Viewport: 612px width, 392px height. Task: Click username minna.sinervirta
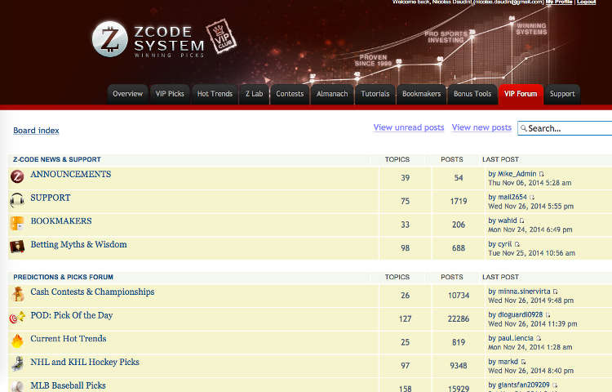click(x=524, y=292)
